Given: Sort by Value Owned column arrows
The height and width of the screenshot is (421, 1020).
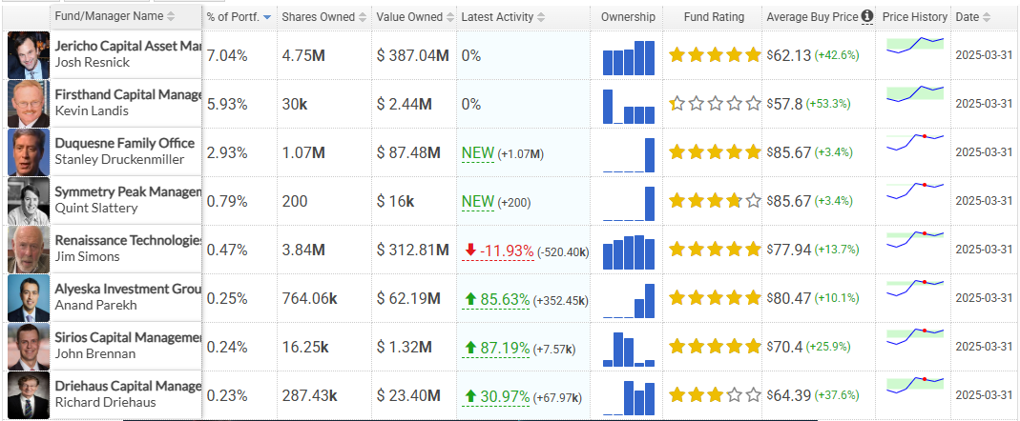Looking at the screenshot, I should pyautogui.click(x=448, y=17).
